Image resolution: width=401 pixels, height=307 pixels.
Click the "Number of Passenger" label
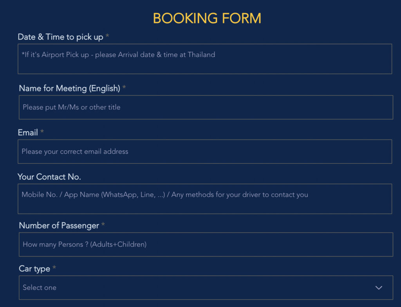(x=59, y=225)
